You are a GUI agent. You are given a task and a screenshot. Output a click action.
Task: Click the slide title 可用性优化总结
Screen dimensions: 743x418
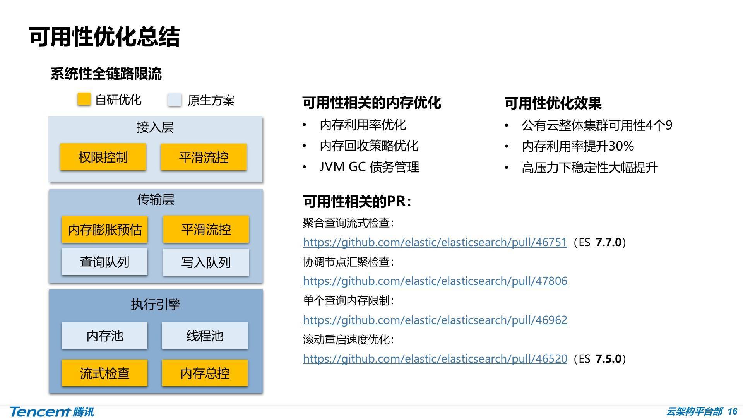(x=104, y=37)
